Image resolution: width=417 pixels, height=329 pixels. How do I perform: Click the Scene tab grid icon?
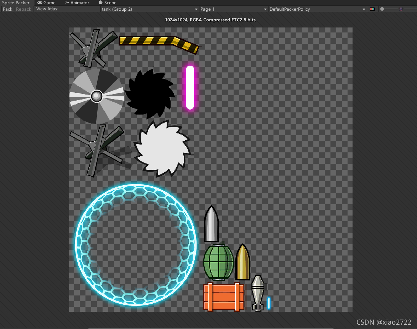tap(100, 2)
